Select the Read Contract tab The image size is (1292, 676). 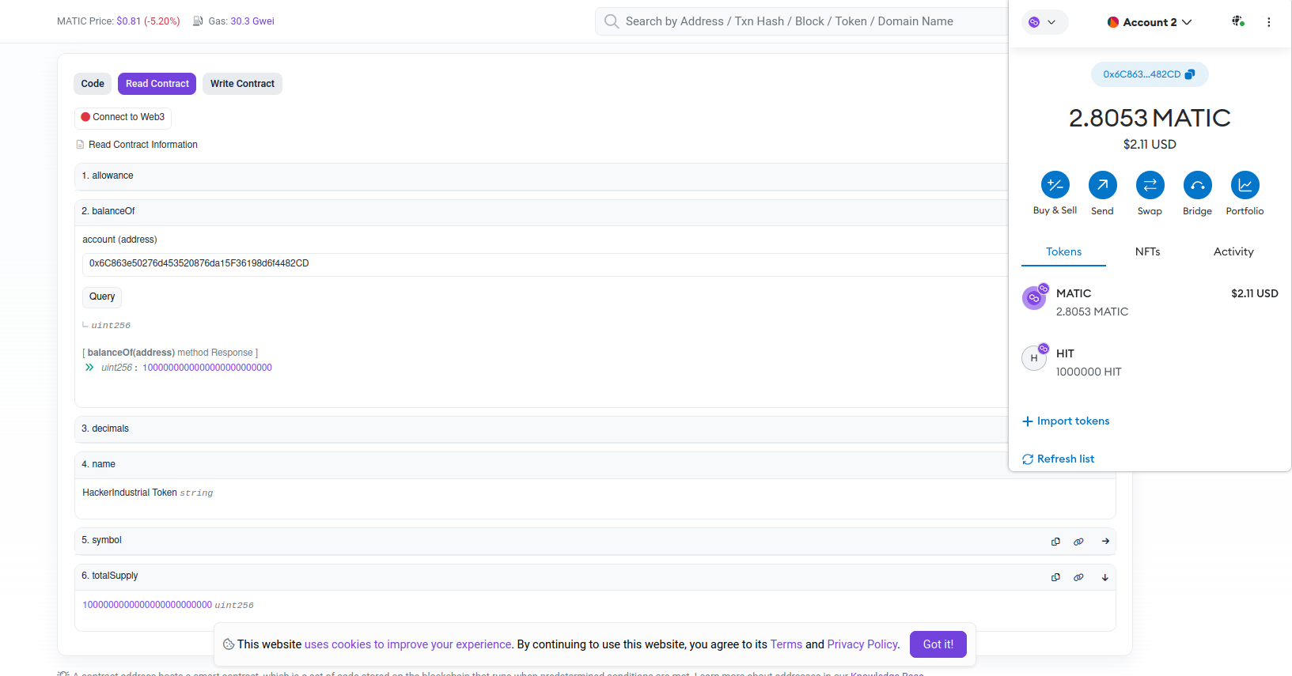[x=157, y=84]
